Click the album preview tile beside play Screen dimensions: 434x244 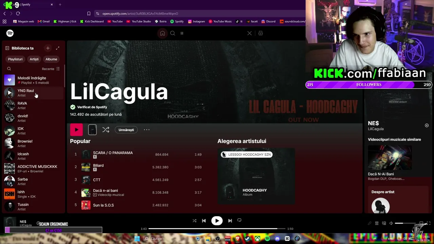[x=92, y=130]
